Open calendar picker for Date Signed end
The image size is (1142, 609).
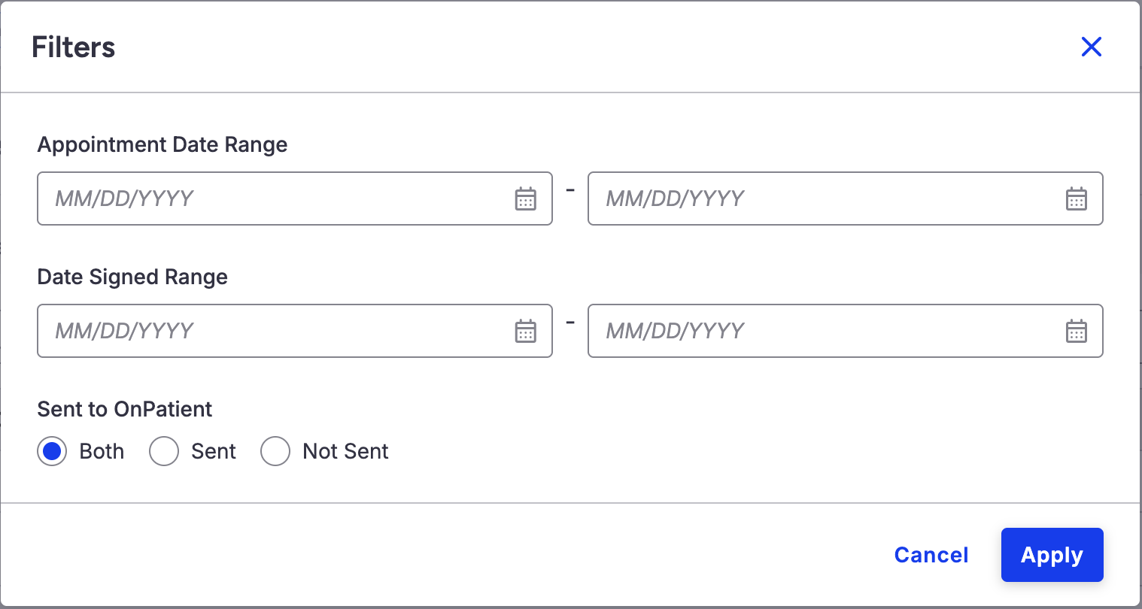click(x=1077, y=332)
